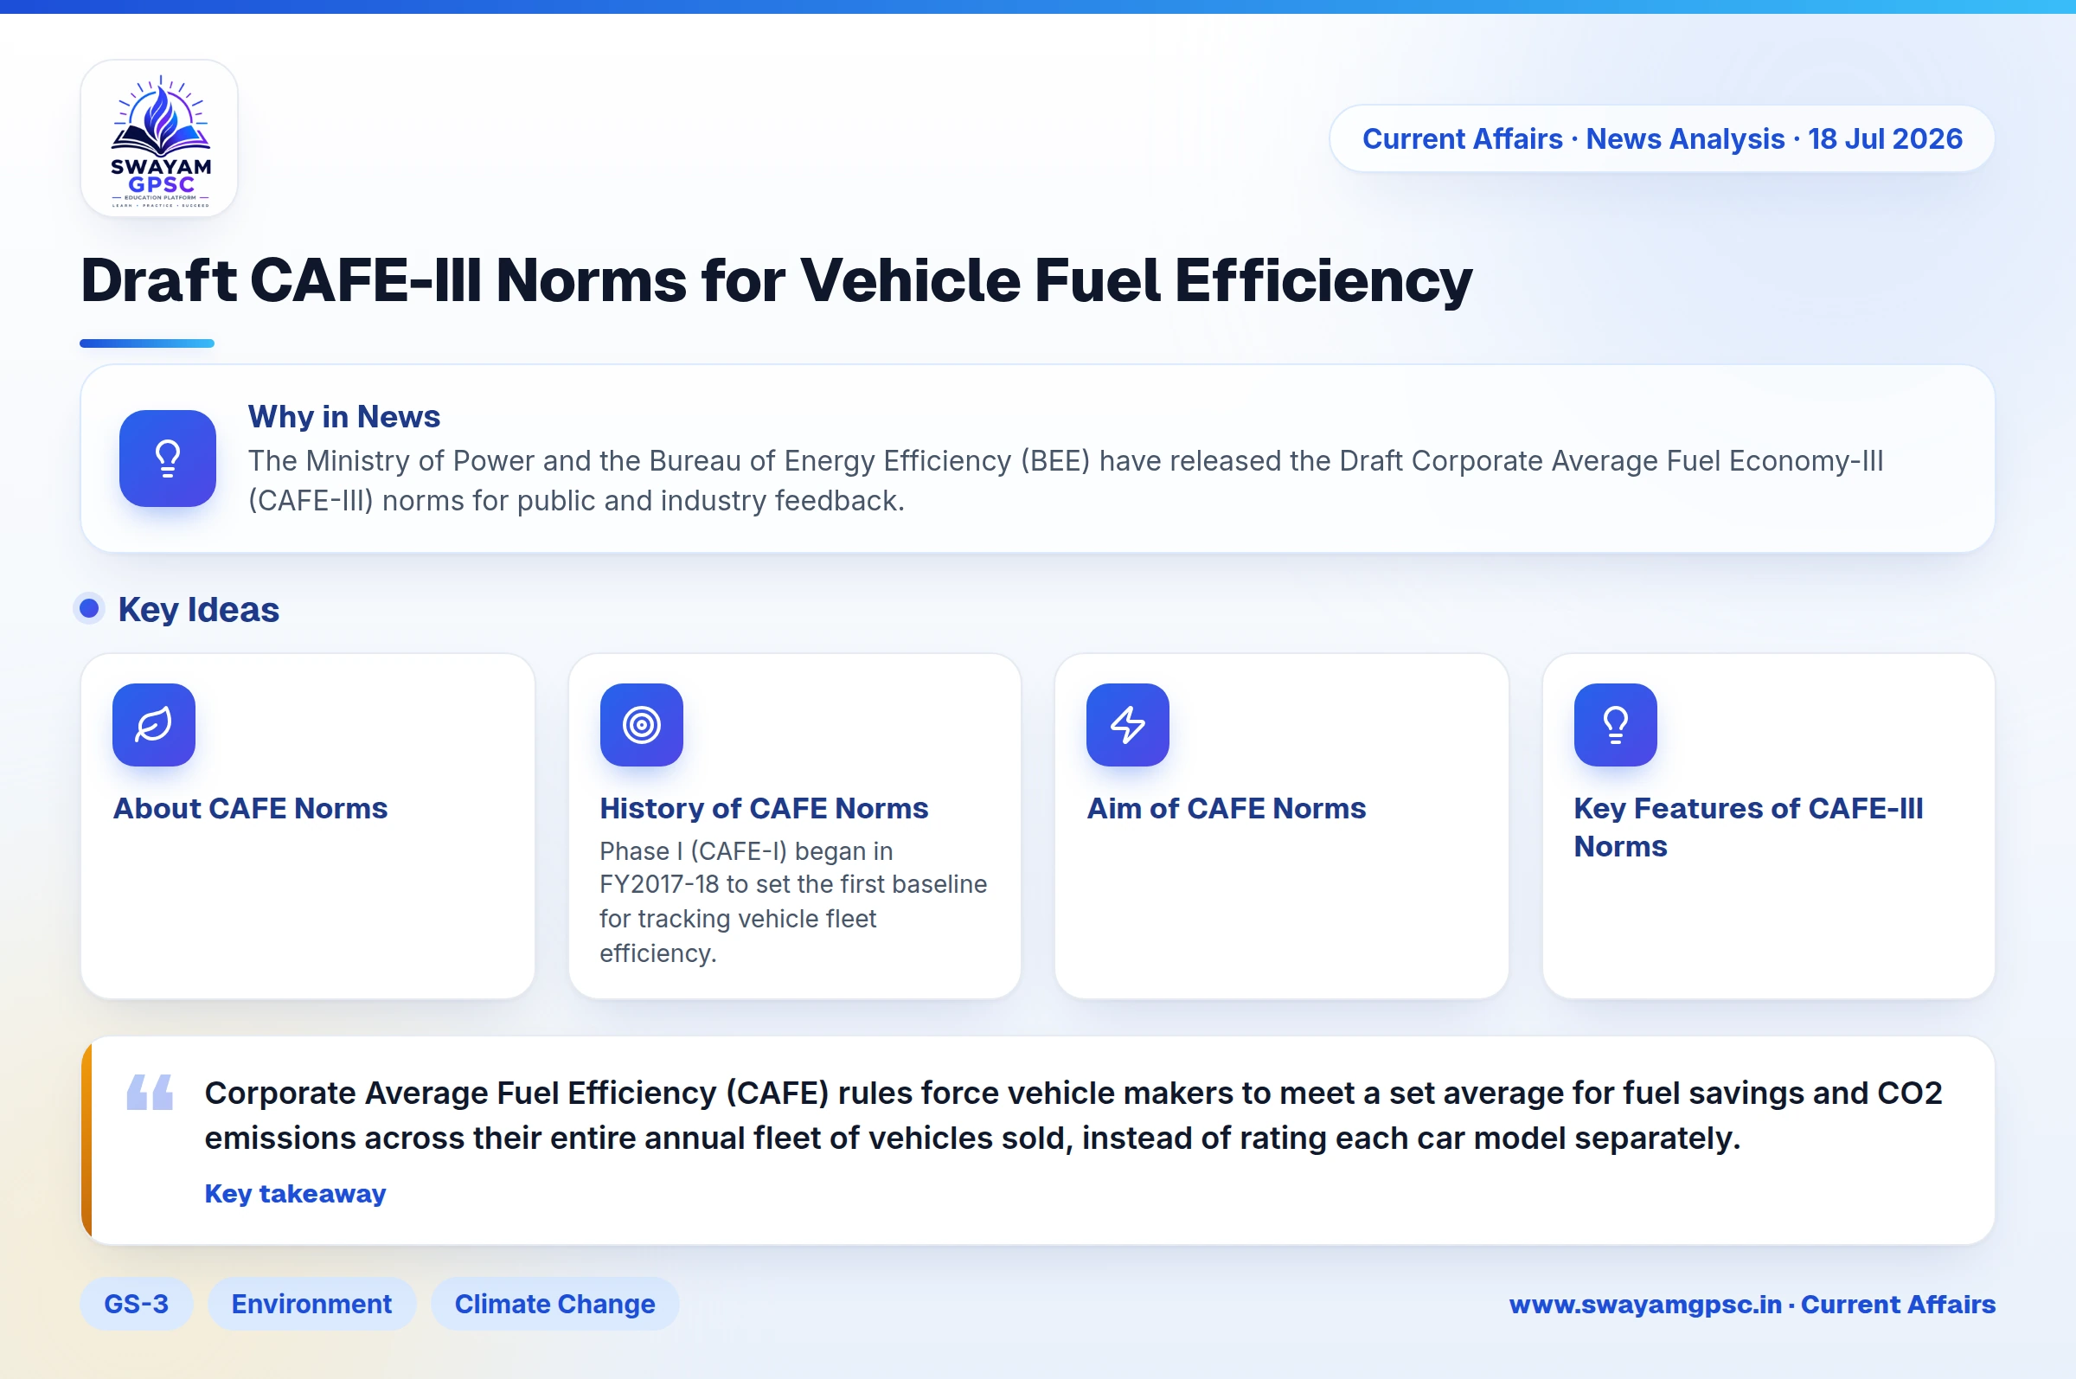This screenshot has width=2076, height=1379.
Task: Click the Current Affairs News Analysis date pill
Action: click(1662, 139)
